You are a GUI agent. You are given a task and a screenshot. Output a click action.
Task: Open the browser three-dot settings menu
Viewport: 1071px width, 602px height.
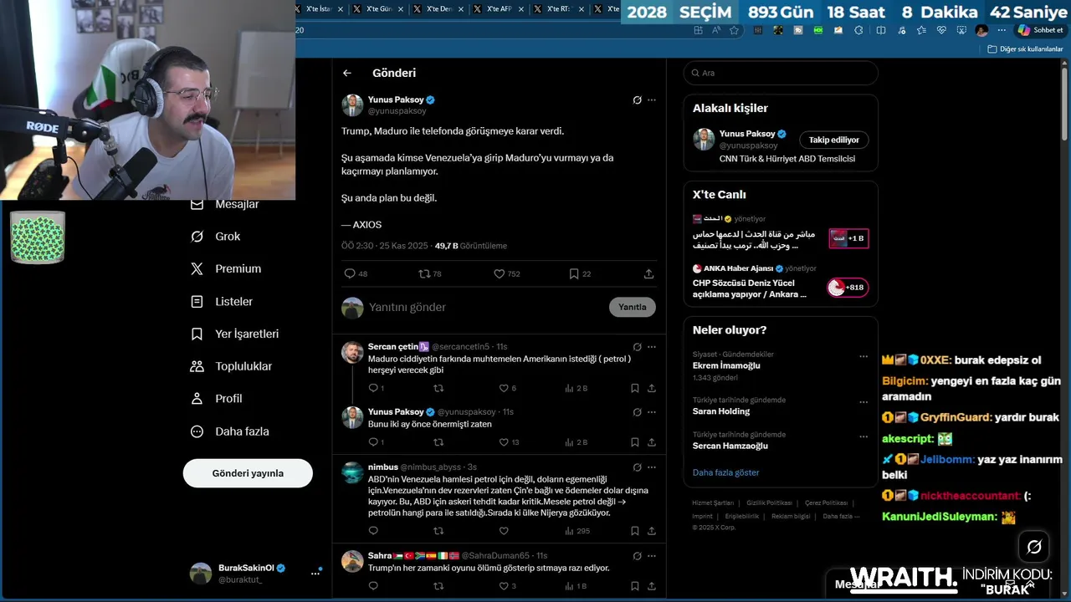tap(1002, 30)
